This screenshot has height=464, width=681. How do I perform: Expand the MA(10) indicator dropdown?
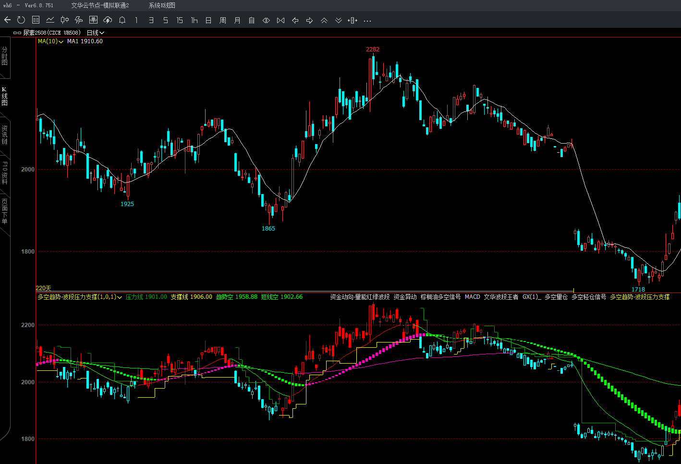(50, 41)
